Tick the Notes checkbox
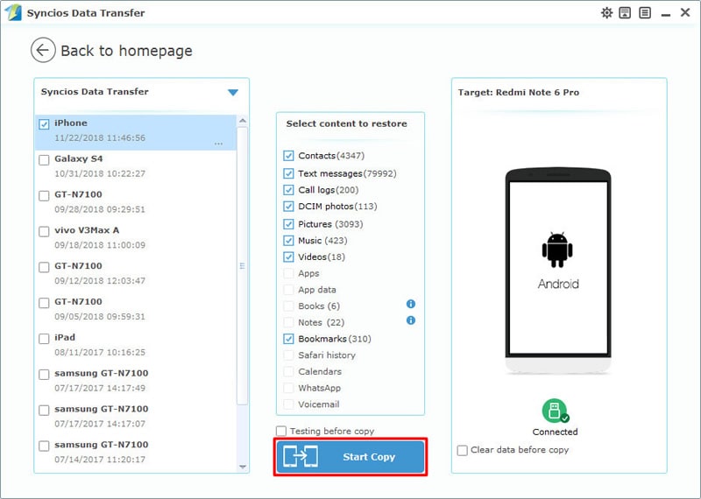 [x=288, y=322]
